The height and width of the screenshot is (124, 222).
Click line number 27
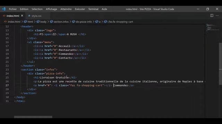click(7, 85)
